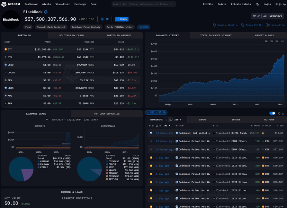The height and width of the screenshot is (208, 287).
Task: Select the ALL range on balances chart
Action: tap(282, 41)
